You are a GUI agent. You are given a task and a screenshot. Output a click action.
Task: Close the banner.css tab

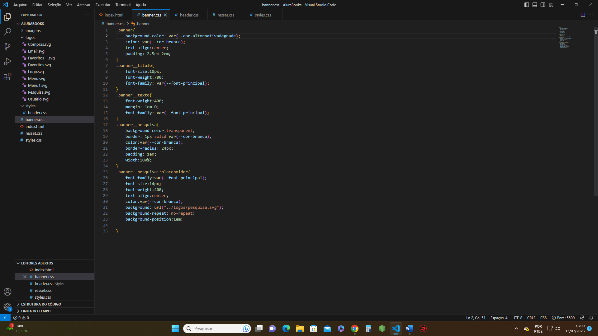pyautogui.click(x=165, y=15)
